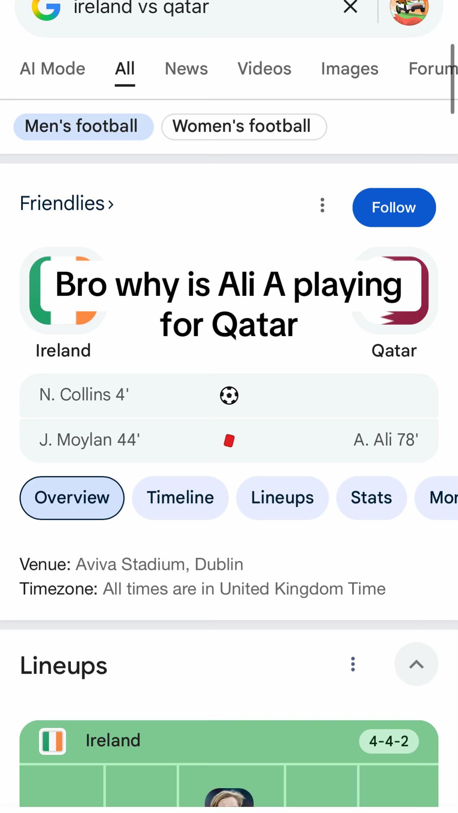The image size is (458, 813).
Task: Open three-dot menu beside Follow button
Action: [x=322, y=205]
